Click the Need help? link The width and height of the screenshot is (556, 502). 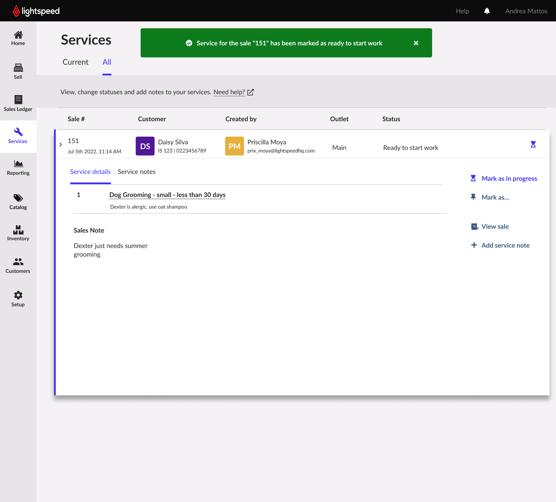coord(229,92)
